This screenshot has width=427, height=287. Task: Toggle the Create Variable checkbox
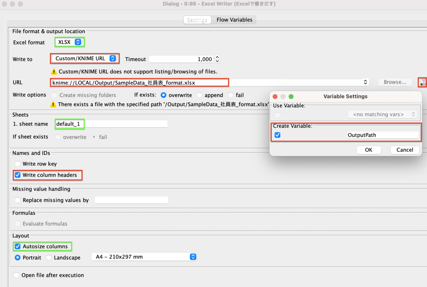(x=278, y=135)
